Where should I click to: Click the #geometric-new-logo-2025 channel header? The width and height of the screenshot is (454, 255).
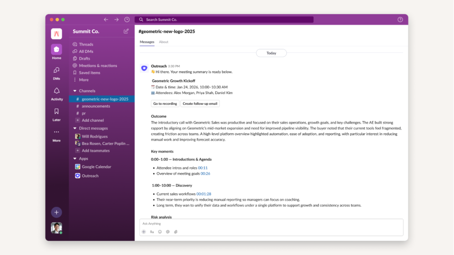point(167,31)
